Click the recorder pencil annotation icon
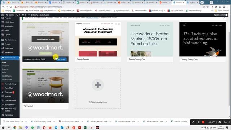Image resolution: width=231 pixels, height=130 pixels. pos(193,122)
